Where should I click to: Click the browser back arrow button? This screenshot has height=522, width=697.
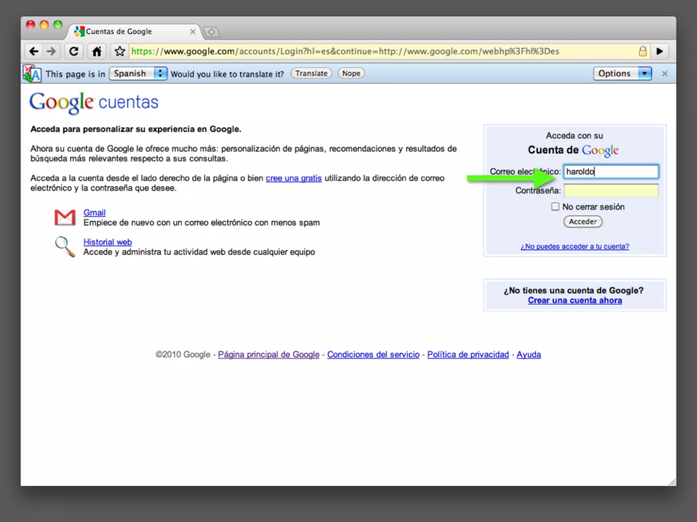click(34, 52)
